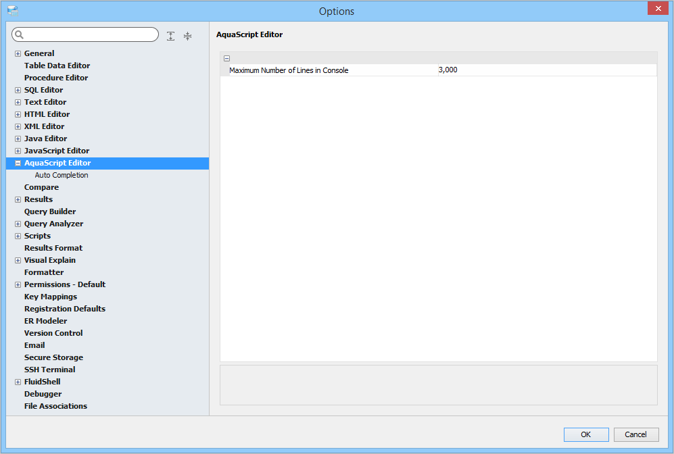Expand the Visual Explain node
This screenshot has height=454, width=674.
(x=18, y=261)
